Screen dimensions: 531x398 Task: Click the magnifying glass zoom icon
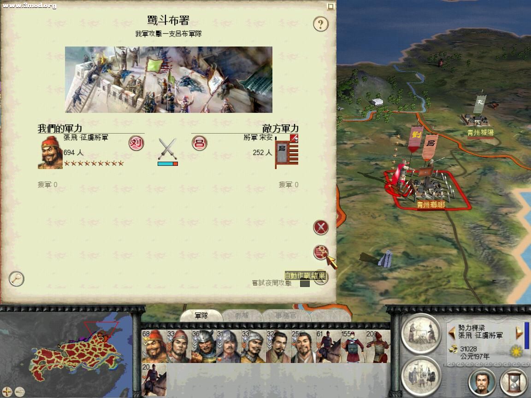[16, 279]
